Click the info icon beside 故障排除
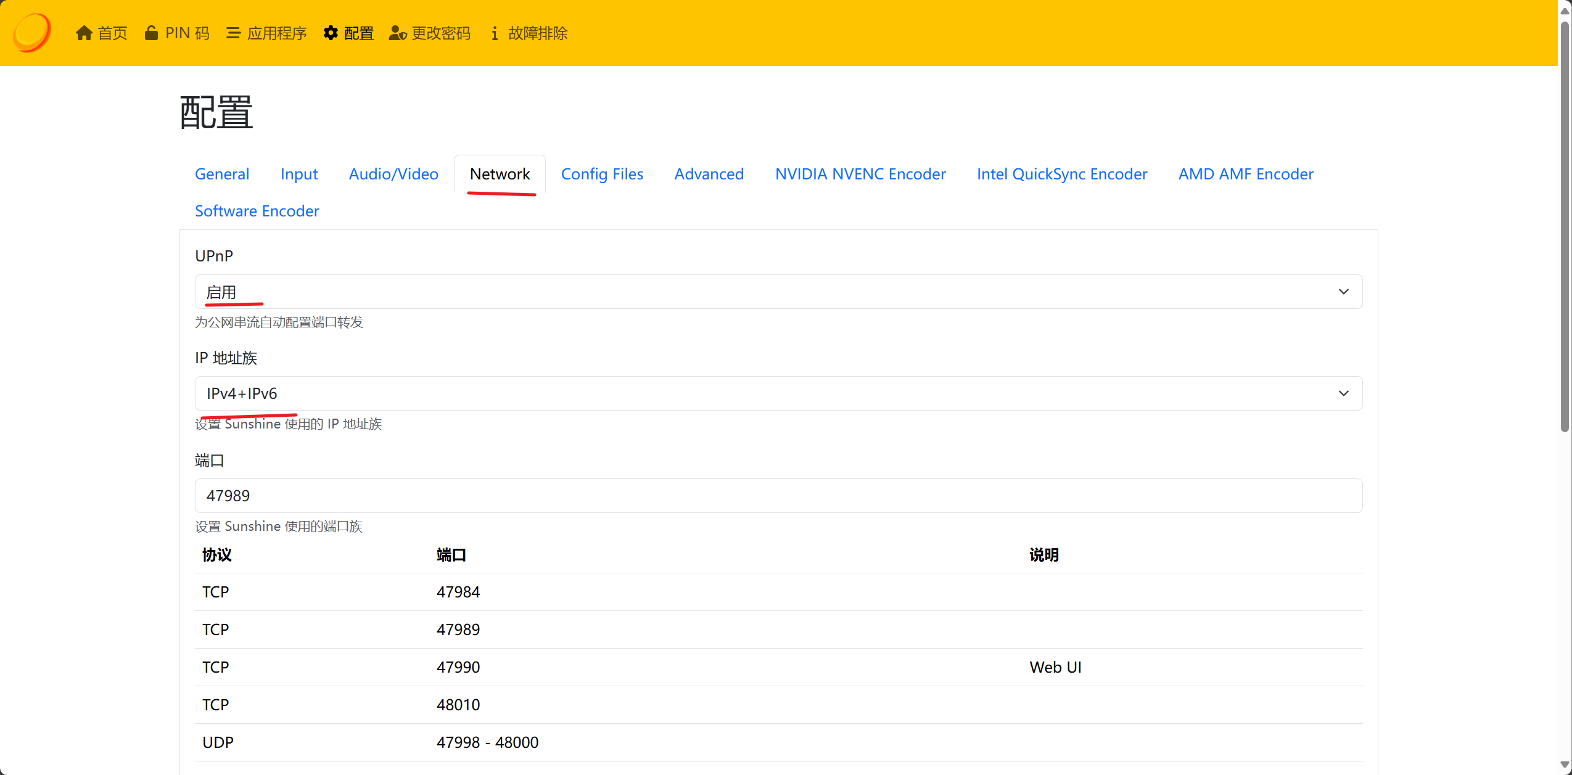This screenshot has height=775, width=1572. click(494, 33)
